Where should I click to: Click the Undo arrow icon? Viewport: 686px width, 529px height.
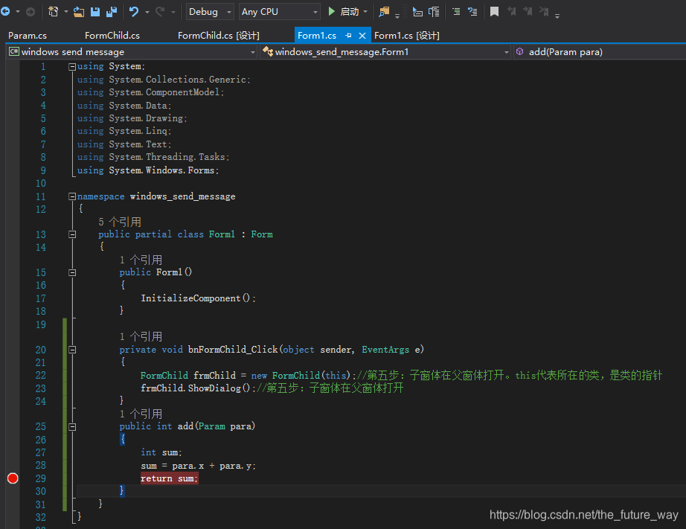[x=134, y=12]
